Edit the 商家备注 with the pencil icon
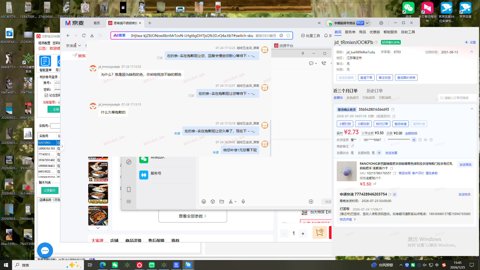This screenshot has height=270, width=480. 352,146
